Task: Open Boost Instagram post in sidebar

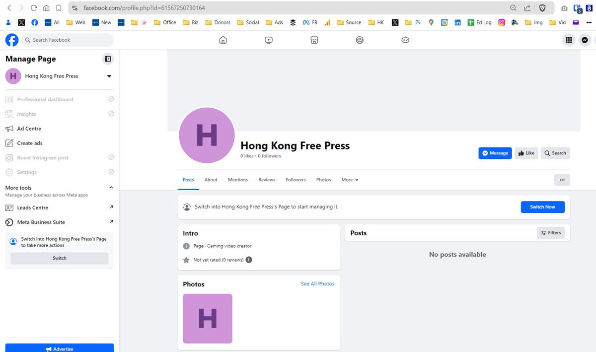Action: click(60, 157)
